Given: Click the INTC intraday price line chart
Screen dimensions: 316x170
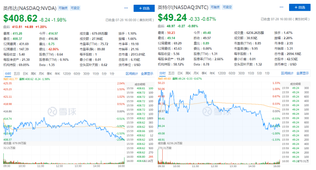Looking at the screenshot, I should (x=219, y=111).
